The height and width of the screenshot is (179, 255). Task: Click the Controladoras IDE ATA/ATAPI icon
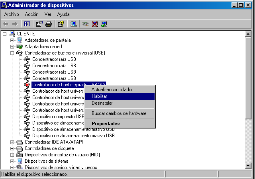[x=20, y=142]
